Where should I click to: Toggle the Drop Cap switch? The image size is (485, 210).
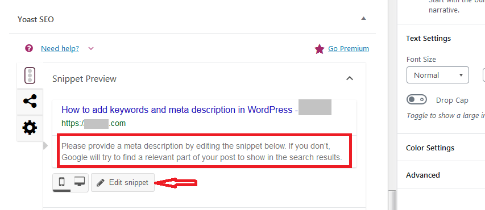tap(416, 100)
